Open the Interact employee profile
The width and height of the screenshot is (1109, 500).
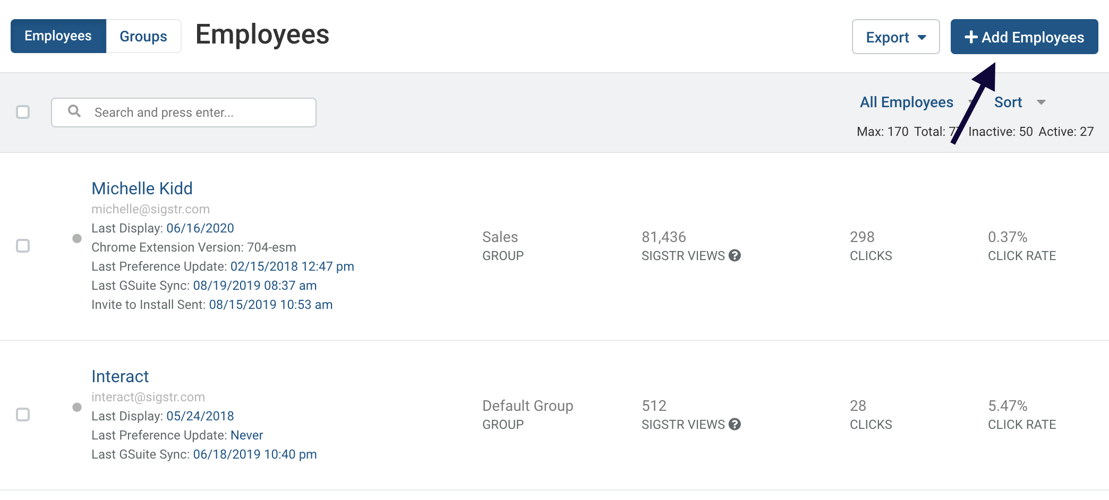[x=120, y=376]
